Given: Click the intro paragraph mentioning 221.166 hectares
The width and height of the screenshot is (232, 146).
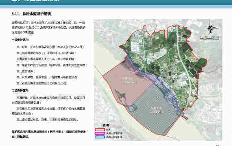Looking at the screenshot, I should pyautogui.click(x=48, y=28).
